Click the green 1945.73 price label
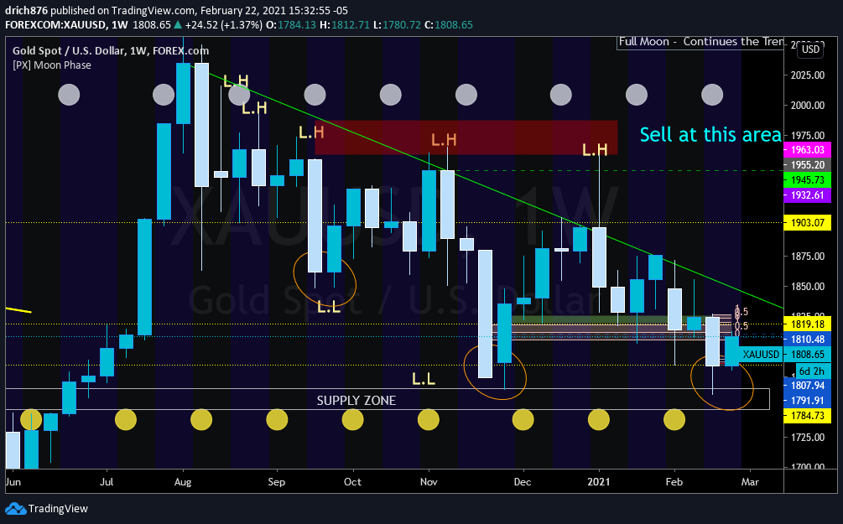Viewport: 843px width, 524px height. [x=807, y=180]
